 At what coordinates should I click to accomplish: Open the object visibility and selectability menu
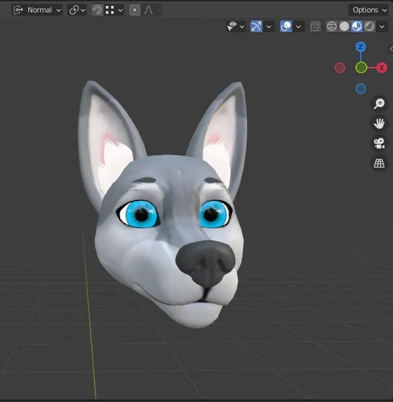[236, 26]
